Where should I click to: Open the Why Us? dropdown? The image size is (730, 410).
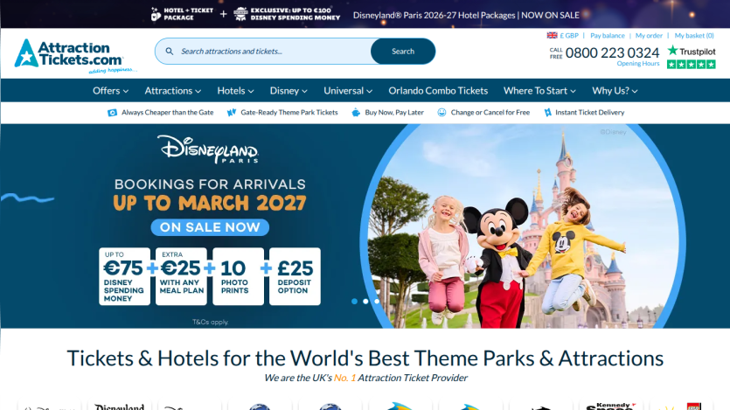[x=615, y=91]
